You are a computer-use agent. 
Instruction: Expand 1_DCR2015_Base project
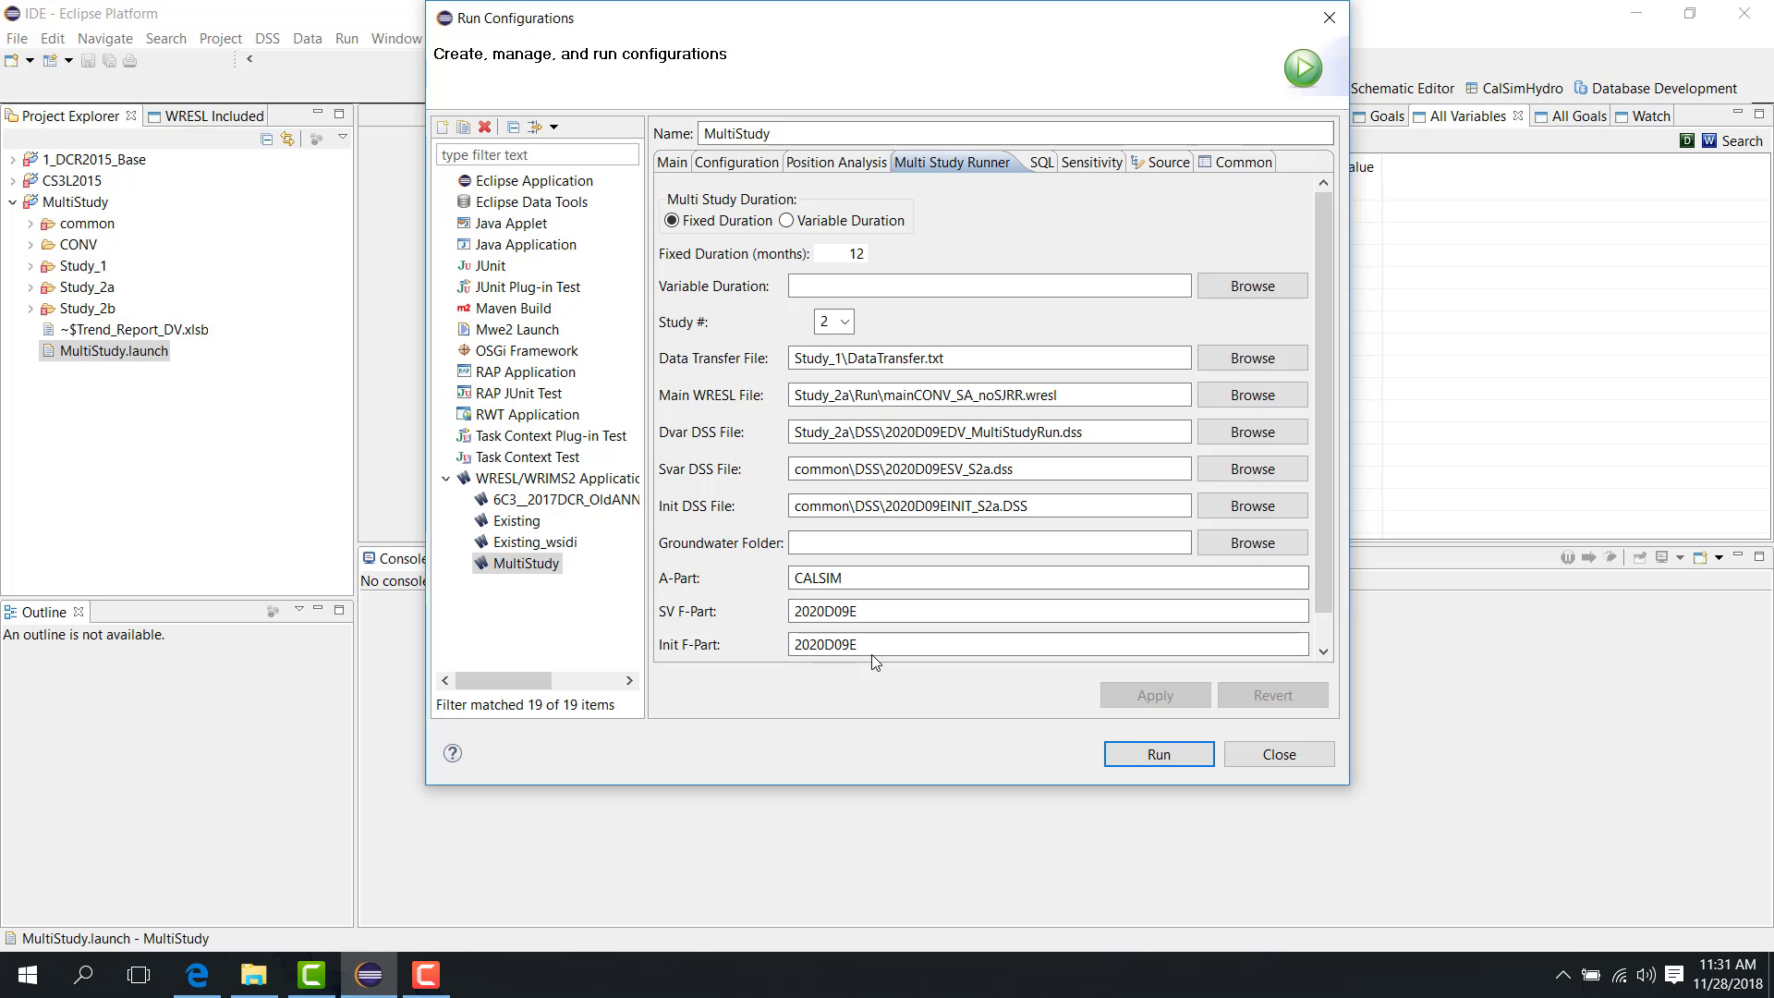click(12, 160)
